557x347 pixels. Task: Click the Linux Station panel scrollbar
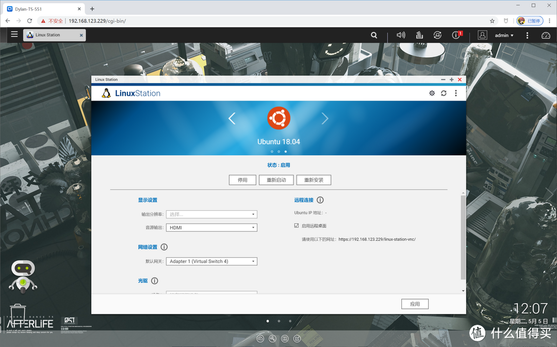coord(463,237)
